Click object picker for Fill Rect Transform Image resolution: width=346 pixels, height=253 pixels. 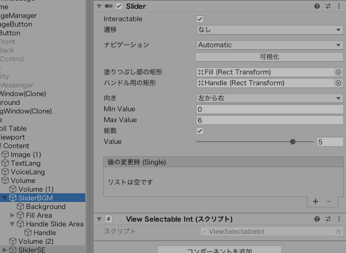pos(338,72)
